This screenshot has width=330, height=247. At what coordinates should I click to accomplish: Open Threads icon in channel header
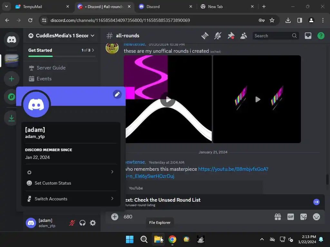point(205,36)
